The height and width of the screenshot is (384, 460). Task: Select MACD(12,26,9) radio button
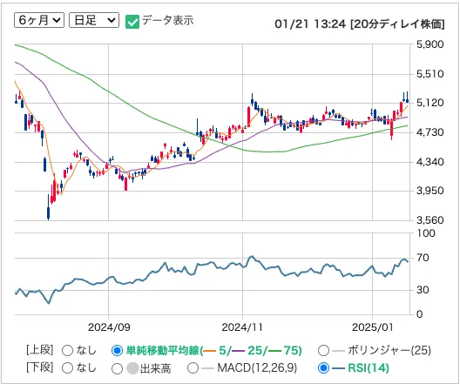(x=193, y=367)
